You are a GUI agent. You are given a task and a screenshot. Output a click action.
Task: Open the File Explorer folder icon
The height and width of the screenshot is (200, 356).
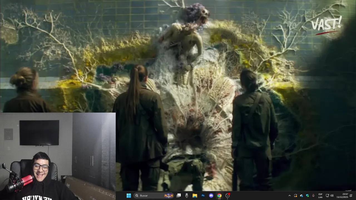coord(195,196)
